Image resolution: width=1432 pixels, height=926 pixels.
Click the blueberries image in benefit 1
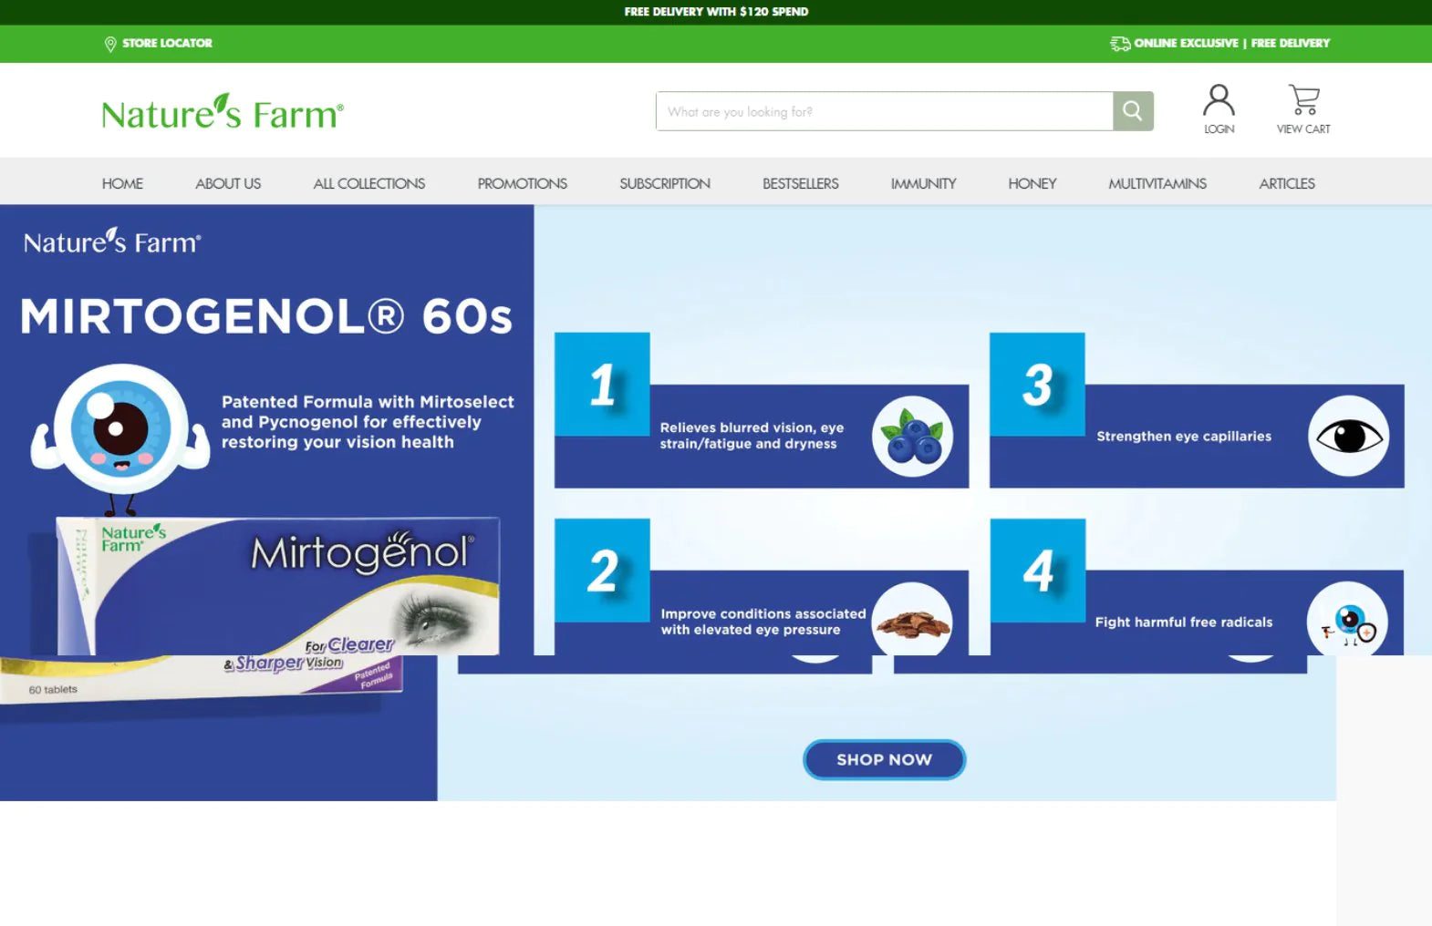[x=912, y=437]
